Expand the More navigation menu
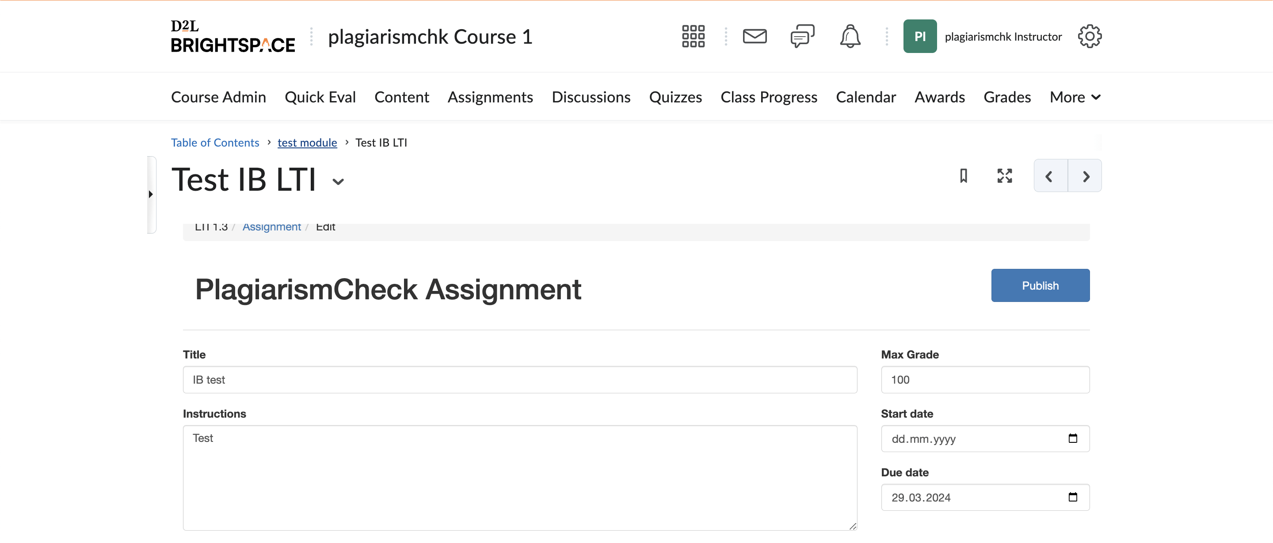 (x=1073, y=96)
